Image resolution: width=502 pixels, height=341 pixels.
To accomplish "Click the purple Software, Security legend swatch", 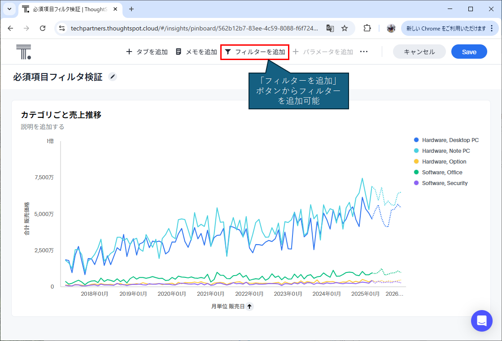I will click(416, 183).
